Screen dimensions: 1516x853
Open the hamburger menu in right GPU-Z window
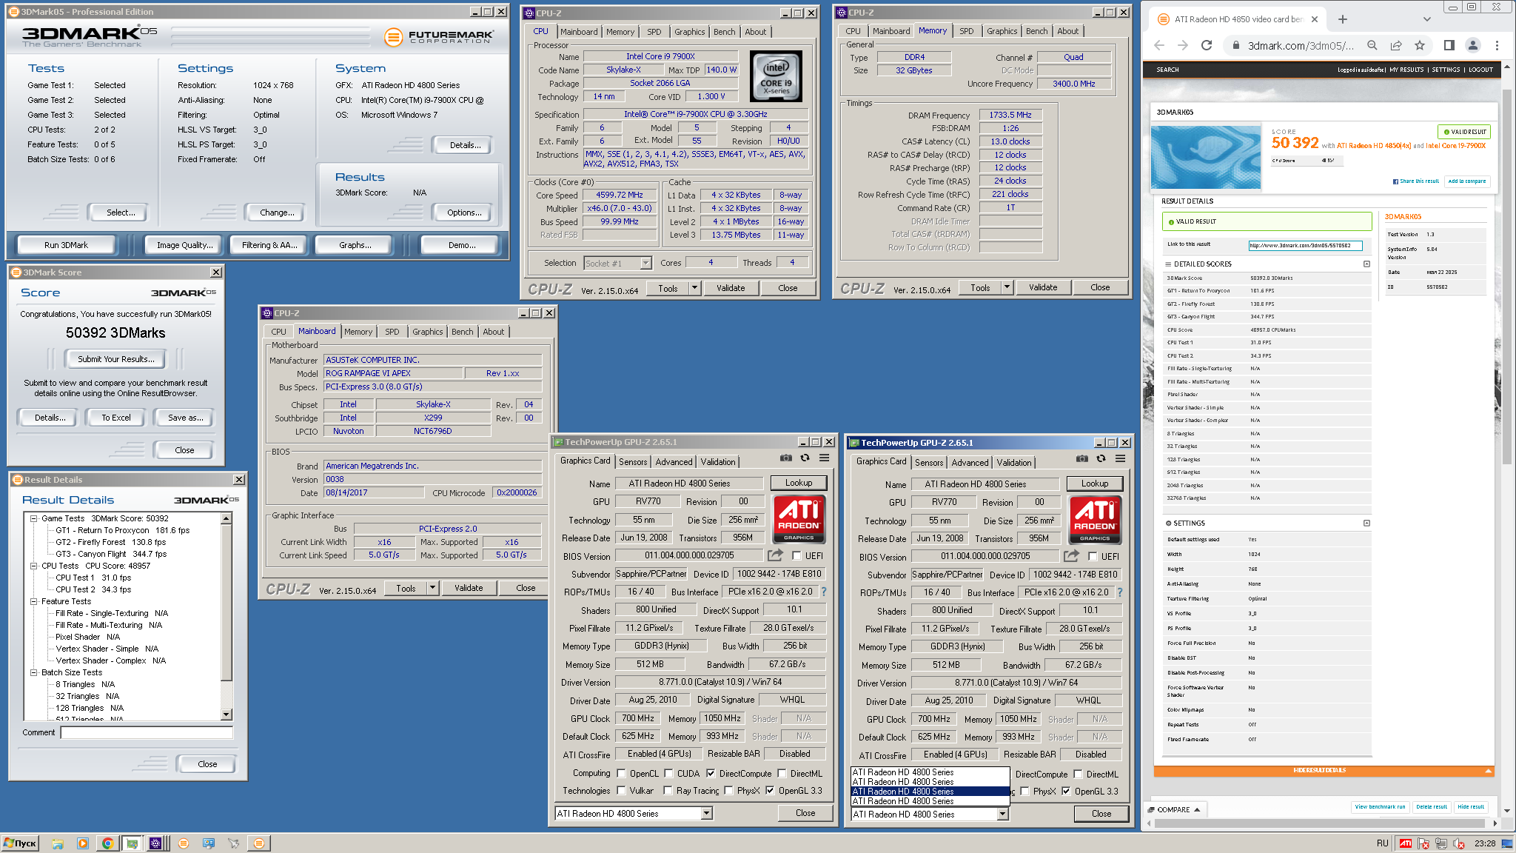(x=1120, y=459)
